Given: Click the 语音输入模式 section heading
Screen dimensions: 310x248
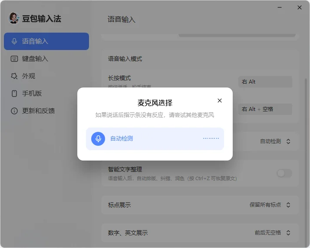Looking at the screenshot, I should click(125, 59).
